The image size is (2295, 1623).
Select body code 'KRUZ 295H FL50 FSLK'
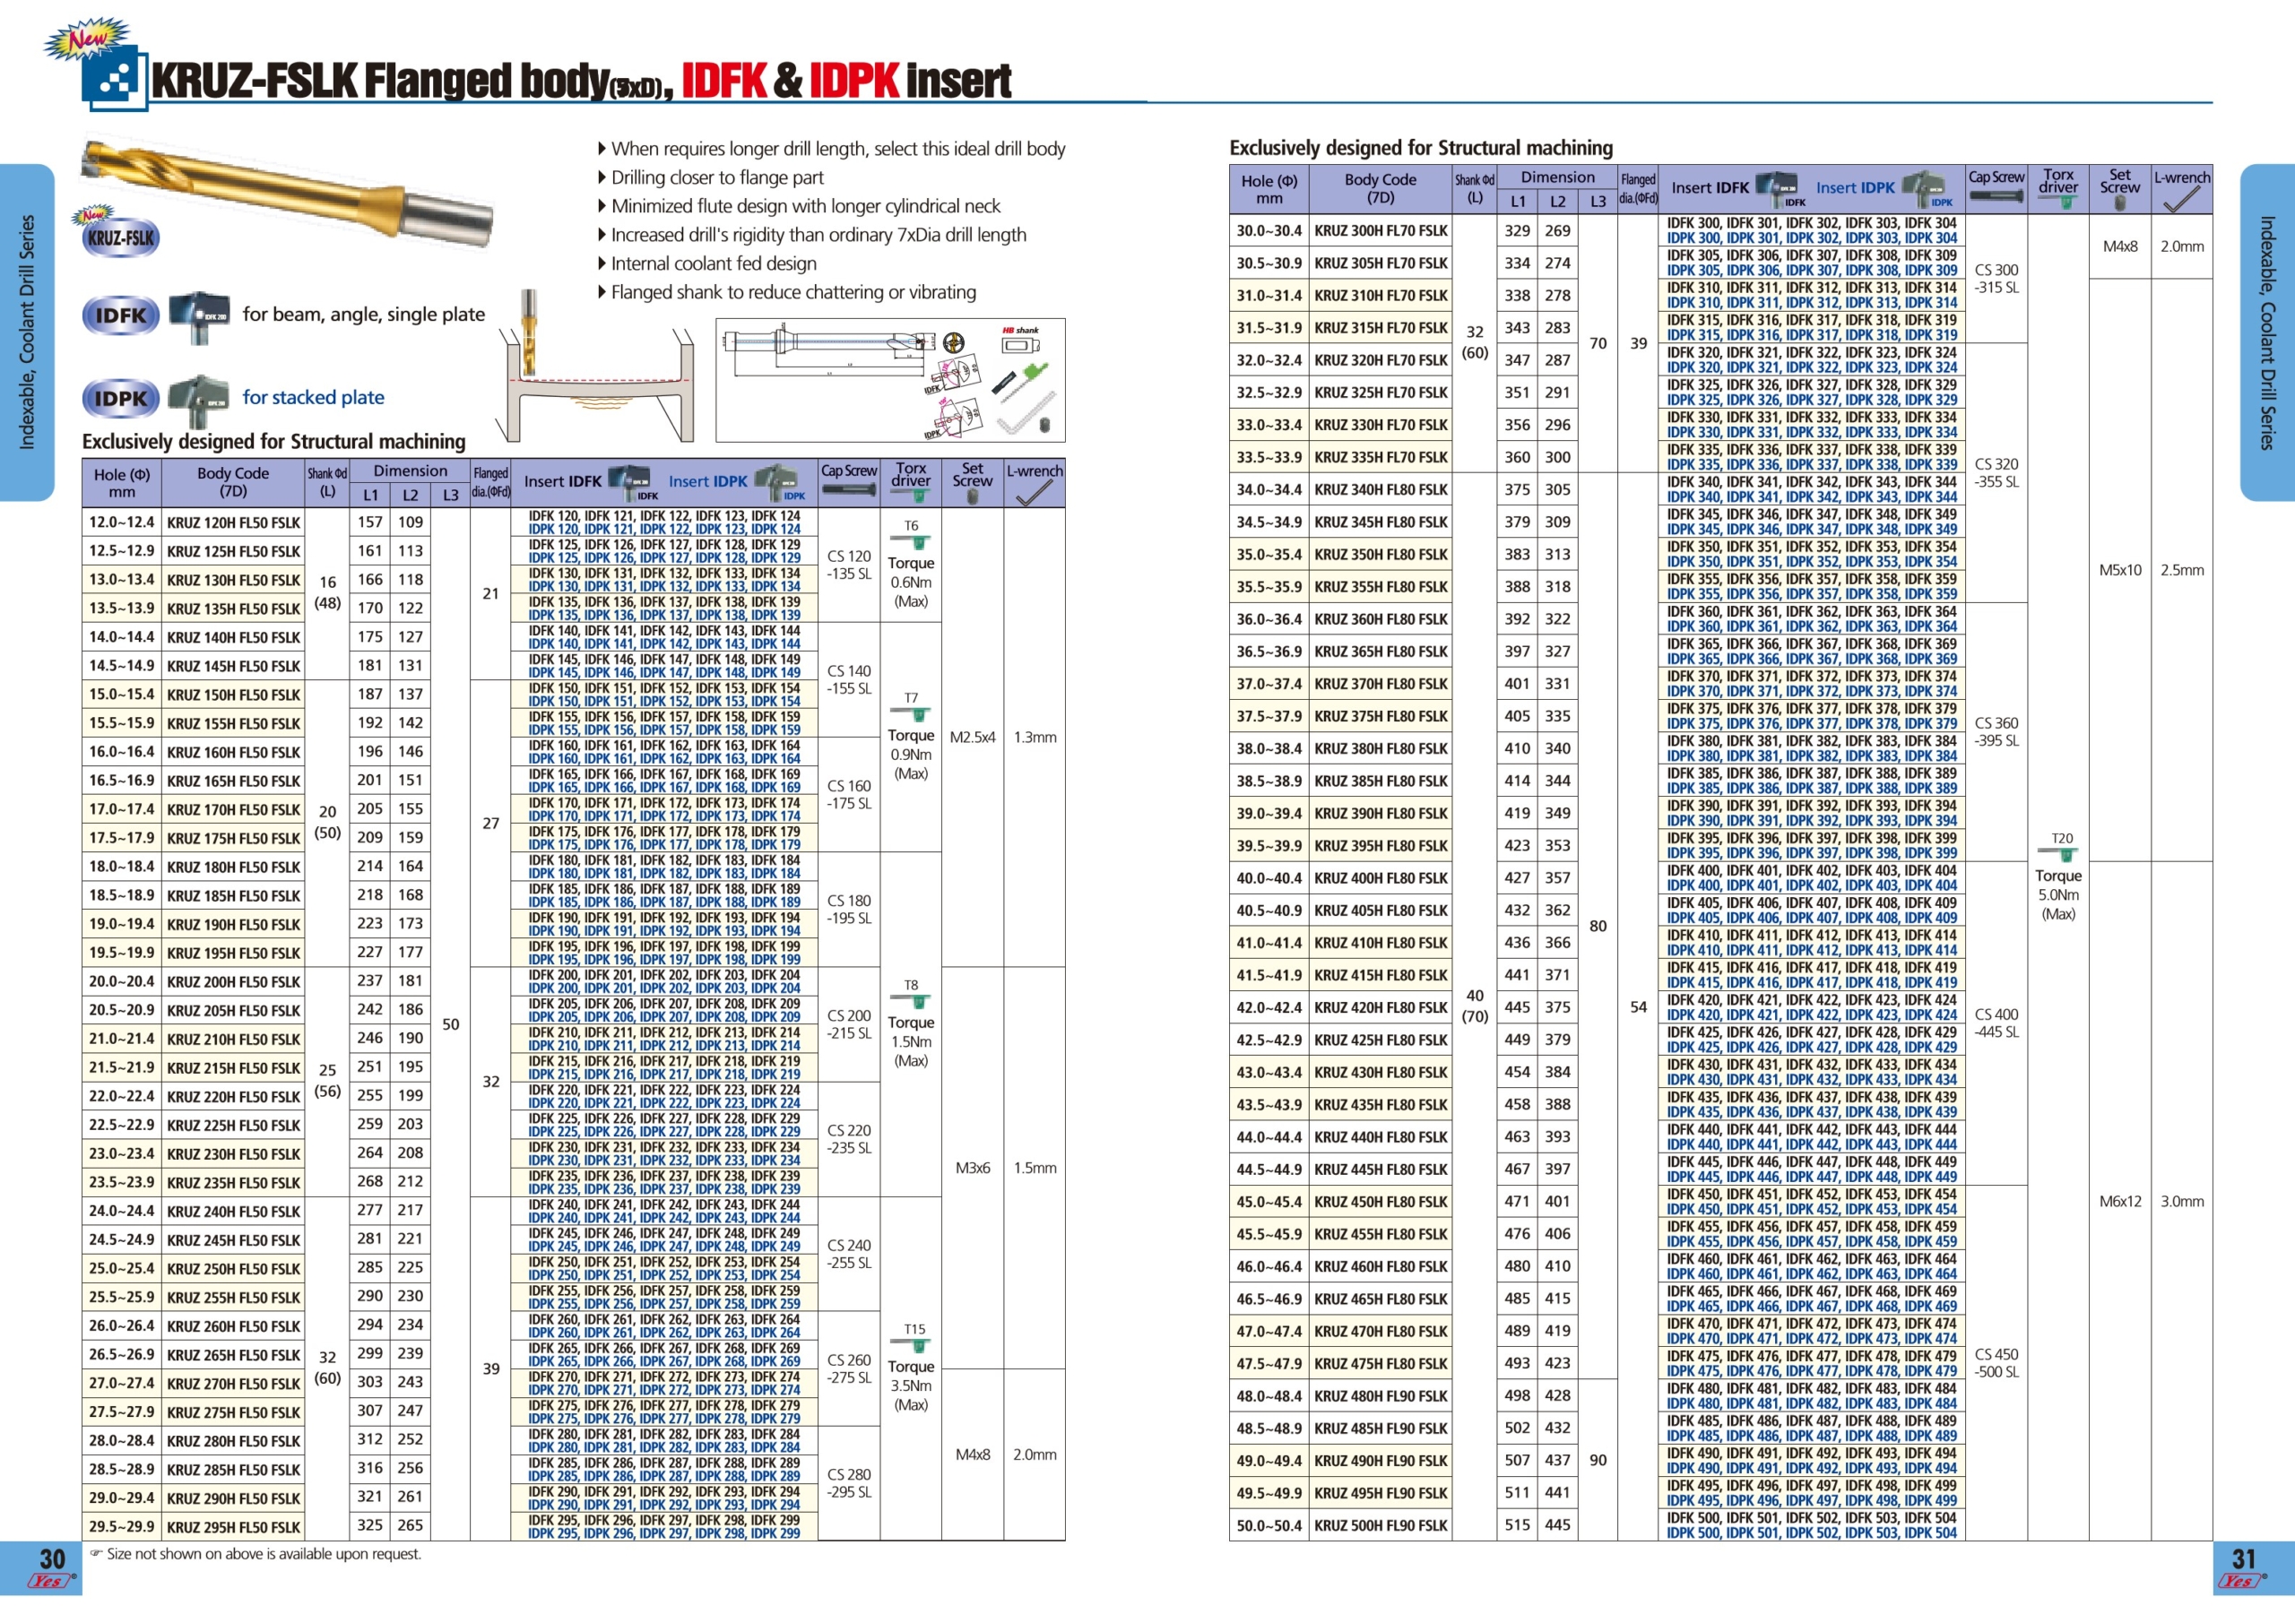(x=234, y=1527)
